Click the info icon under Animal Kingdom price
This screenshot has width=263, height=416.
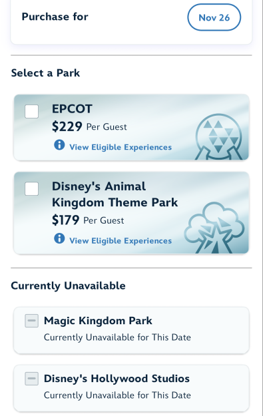pyautogui.click(x=59, y=238)
